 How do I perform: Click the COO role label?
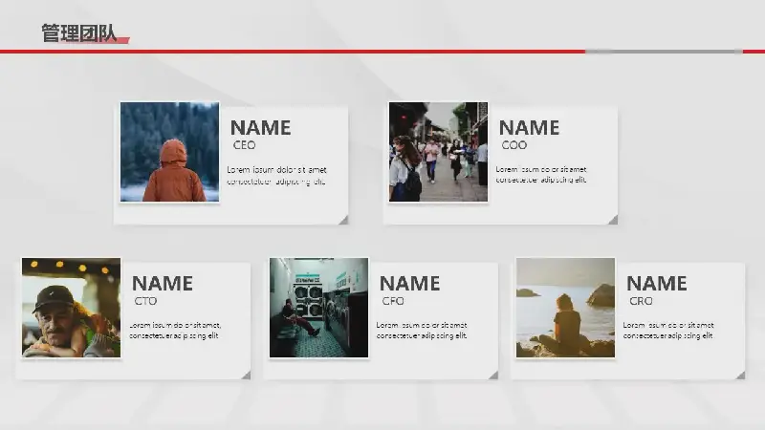[514, 145]
